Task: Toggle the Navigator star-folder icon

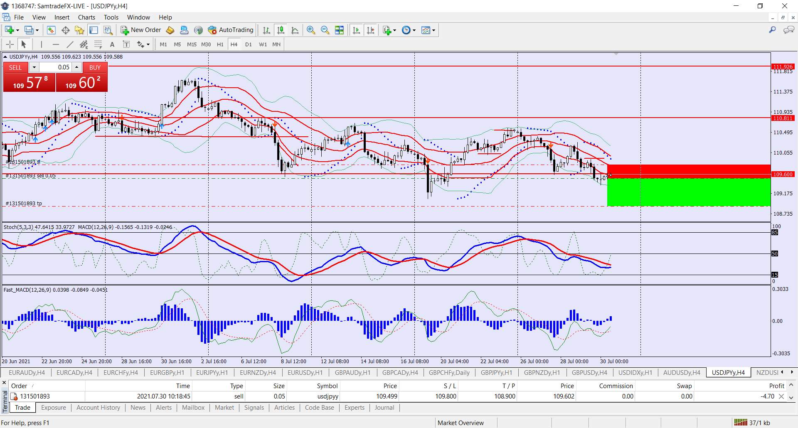Action: (x=79, y=30)
